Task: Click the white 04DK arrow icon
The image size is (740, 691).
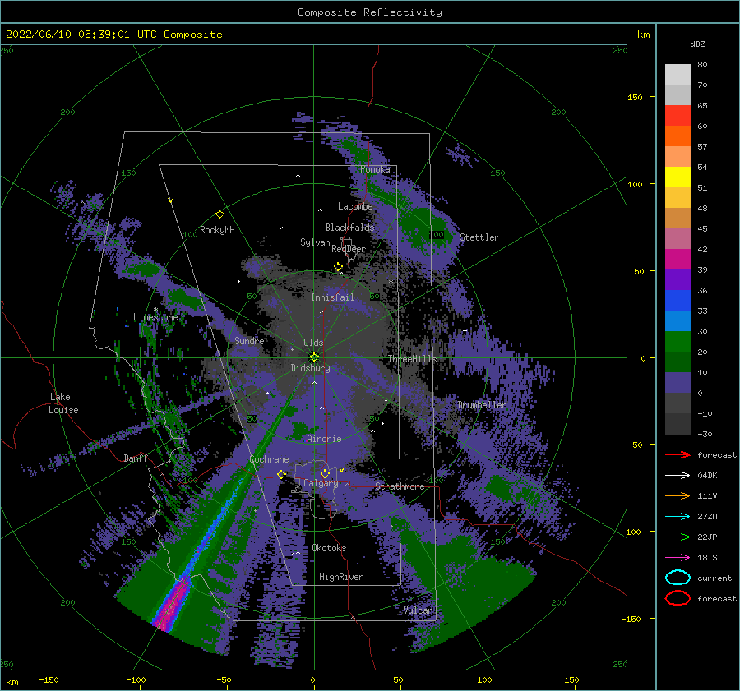Action: click(678, 476)
